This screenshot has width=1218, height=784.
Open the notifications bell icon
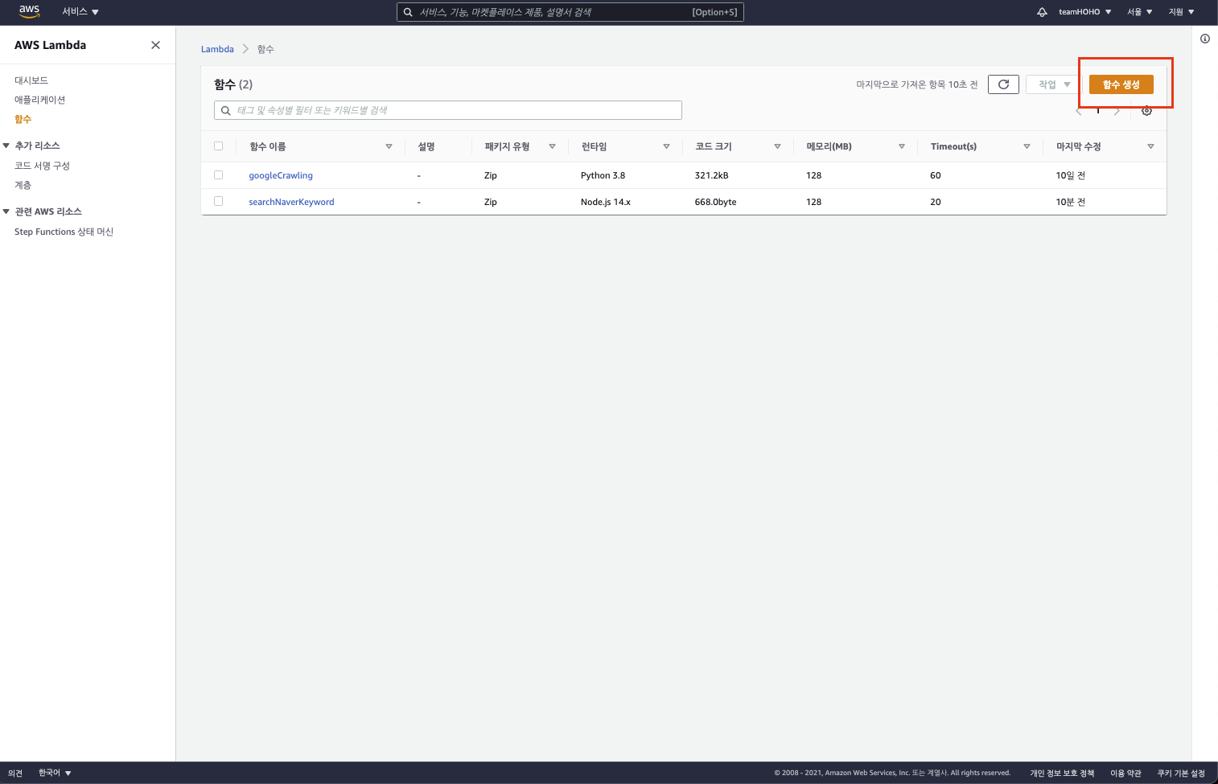1042,12
